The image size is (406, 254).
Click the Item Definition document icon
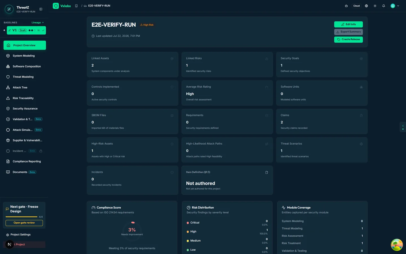(266, 172)
